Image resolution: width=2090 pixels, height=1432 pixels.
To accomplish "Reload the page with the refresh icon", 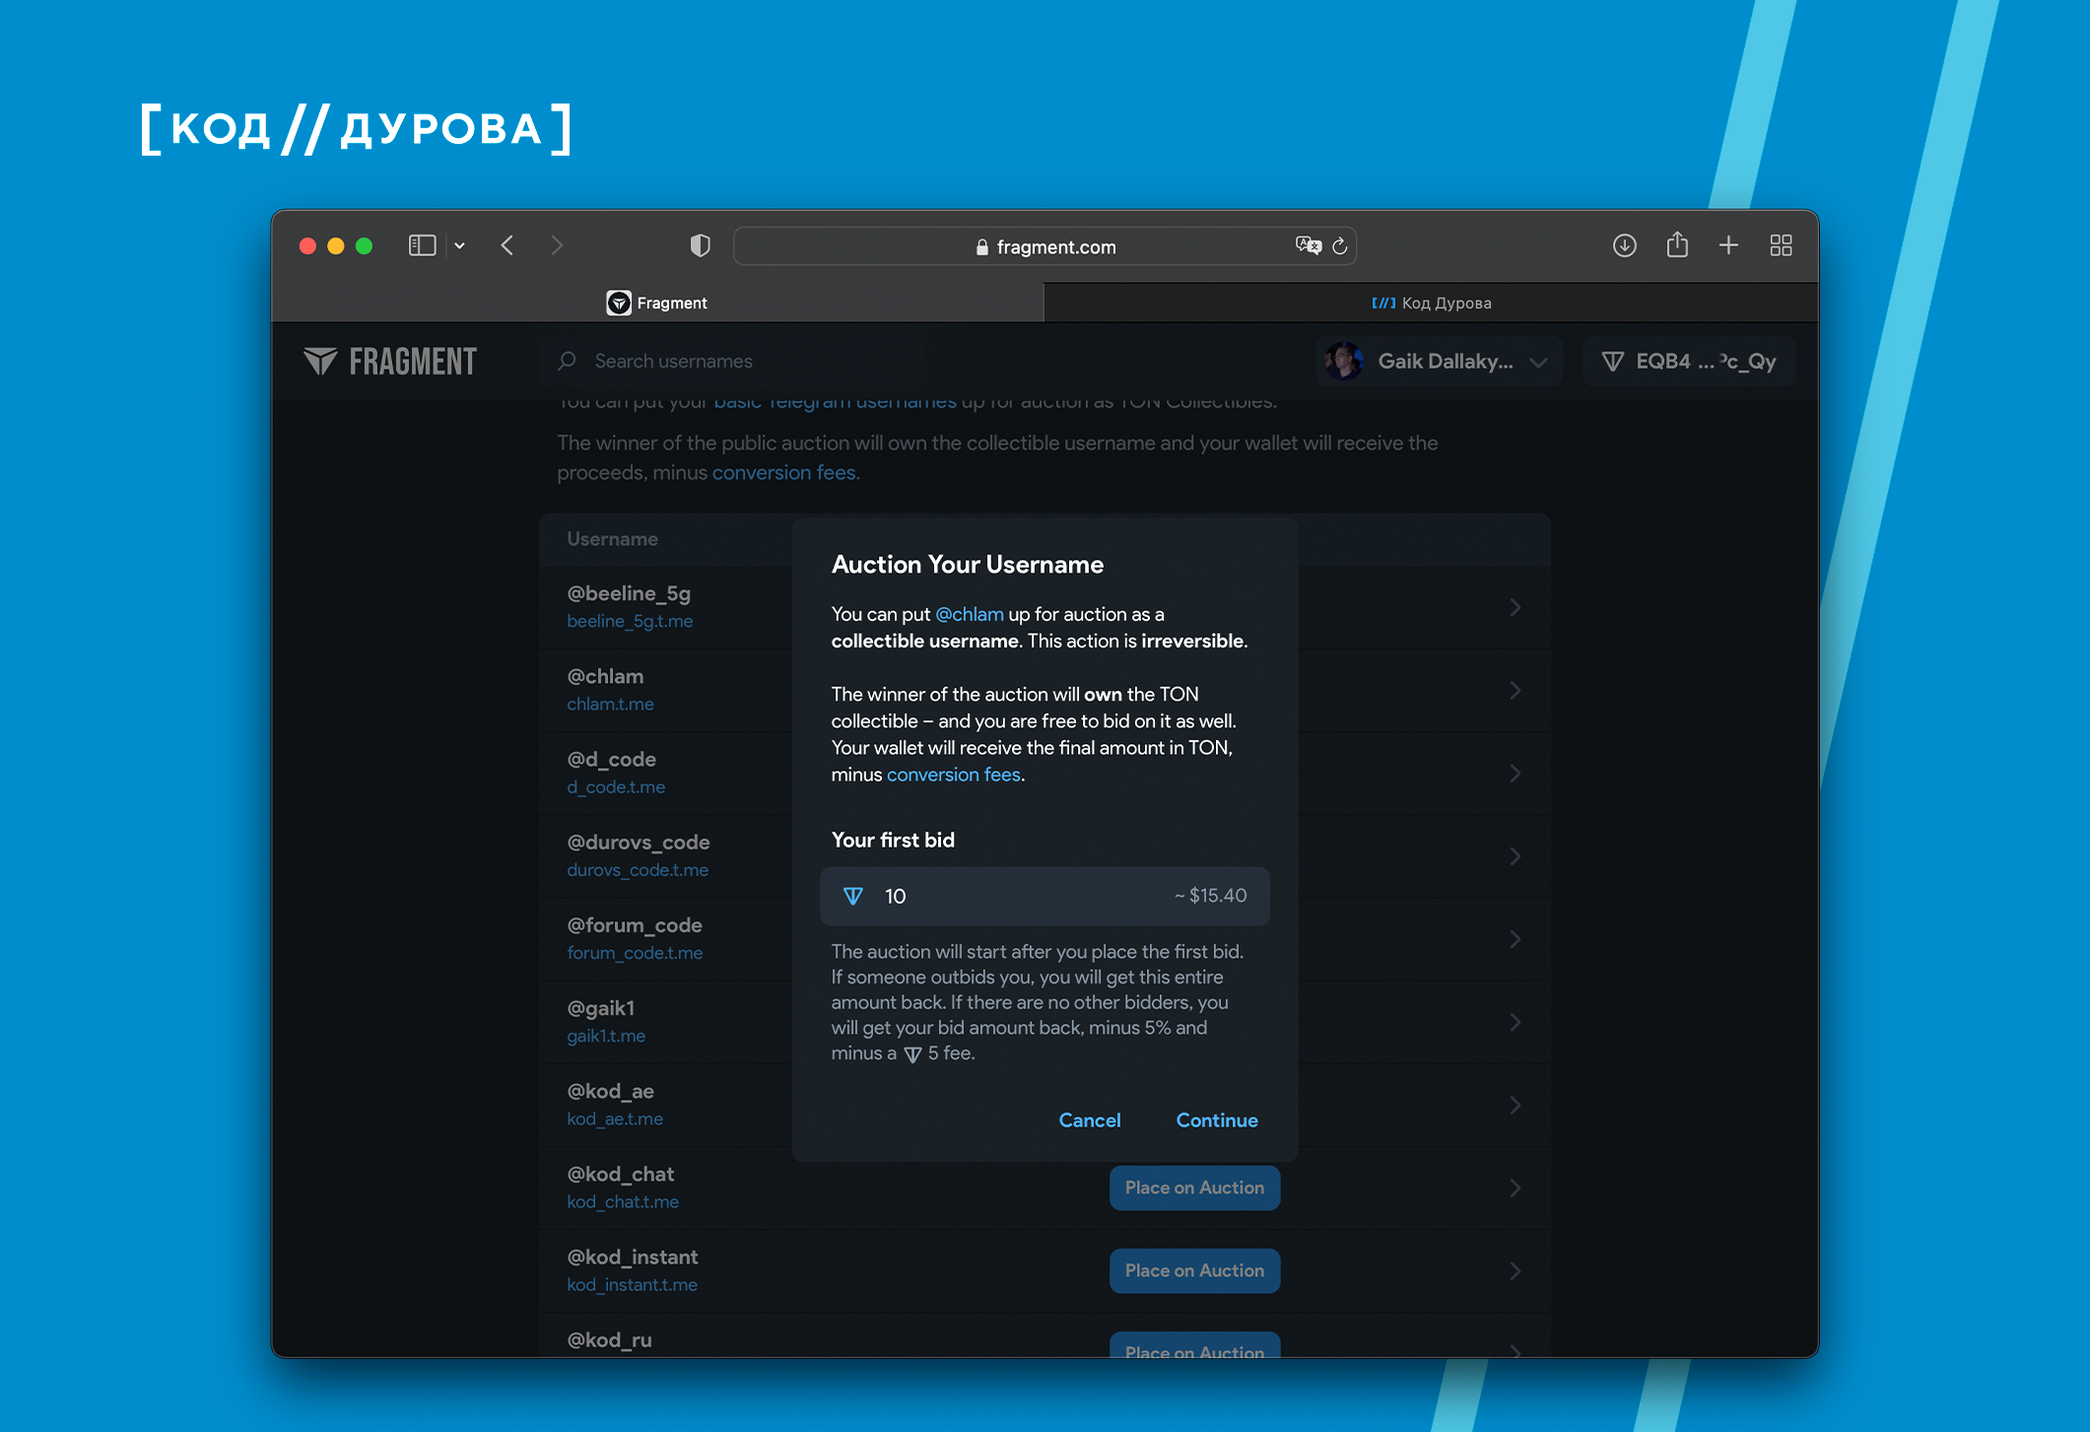I will [x=1340, y=246].
